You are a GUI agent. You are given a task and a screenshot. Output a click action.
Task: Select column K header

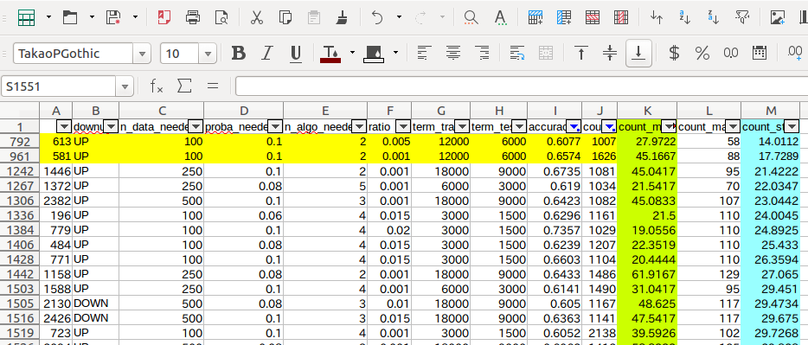647,110
